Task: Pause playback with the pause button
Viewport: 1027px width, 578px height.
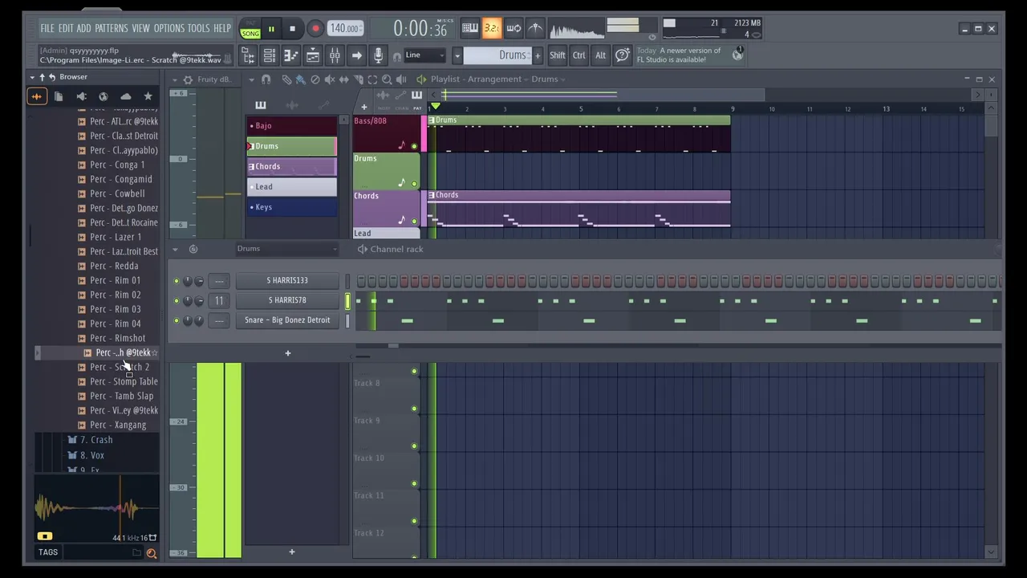Action: coord(271,29)
